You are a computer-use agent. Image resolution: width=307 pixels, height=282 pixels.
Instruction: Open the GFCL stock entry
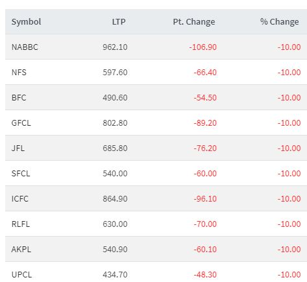point(21,123)
